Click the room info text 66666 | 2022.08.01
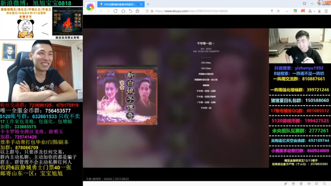The height and width of the screenshot is (186, 331). tap(107, 179)
